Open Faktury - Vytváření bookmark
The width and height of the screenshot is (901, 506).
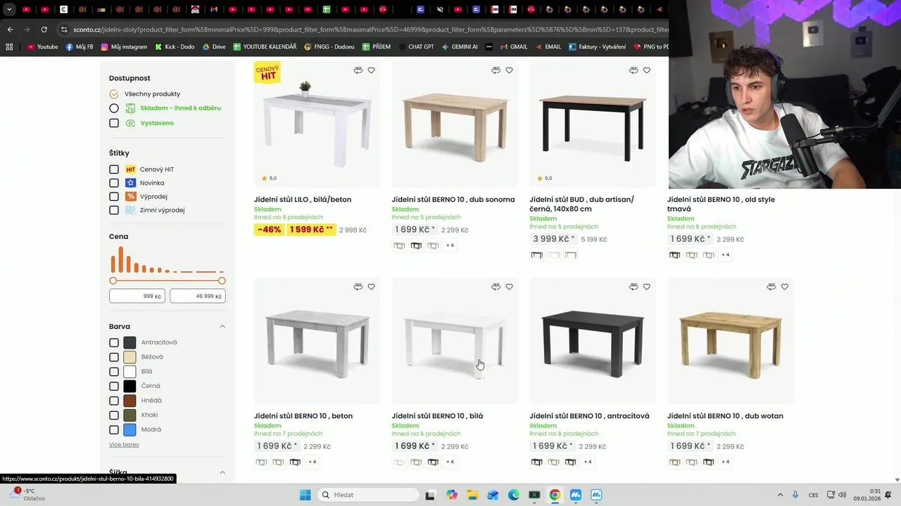[596, 46]
